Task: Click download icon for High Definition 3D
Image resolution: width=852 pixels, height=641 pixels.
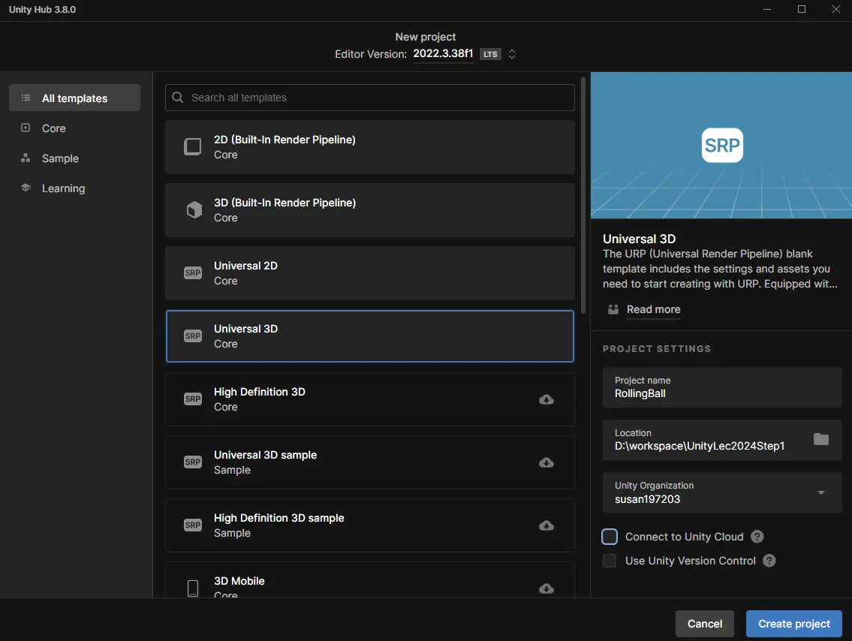Action: point(546,399)
